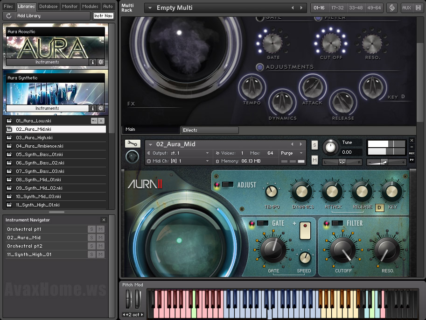Load previous instrument for 02_Aura_Mid
The height and width of the screenshot is (320, 426).
pyautogui.click(x=292, y=144)
